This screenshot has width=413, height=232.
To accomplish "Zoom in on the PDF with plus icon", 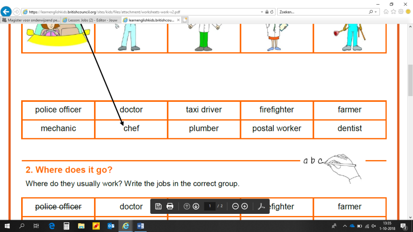I will point(244,206).
